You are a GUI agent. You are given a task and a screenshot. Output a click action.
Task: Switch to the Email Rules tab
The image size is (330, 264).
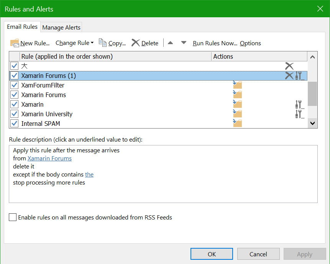22,27
